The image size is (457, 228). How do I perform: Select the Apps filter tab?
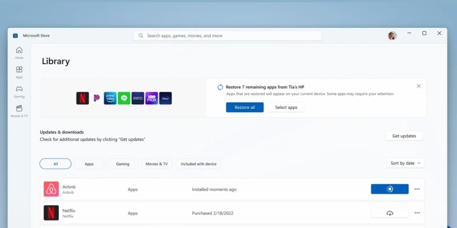click(x=89, y=164)
